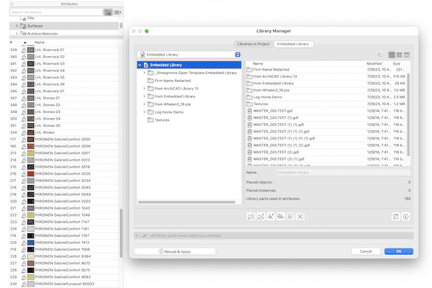
Task: Expand Log Home Demo folder in tree
Action: point(144,112)
